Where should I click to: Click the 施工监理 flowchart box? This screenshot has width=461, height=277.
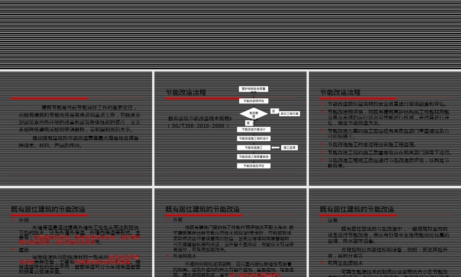pos(290,148)
